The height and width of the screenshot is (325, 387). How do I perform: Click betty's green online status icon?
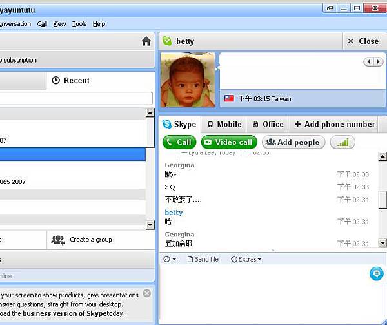pos(167,41)
